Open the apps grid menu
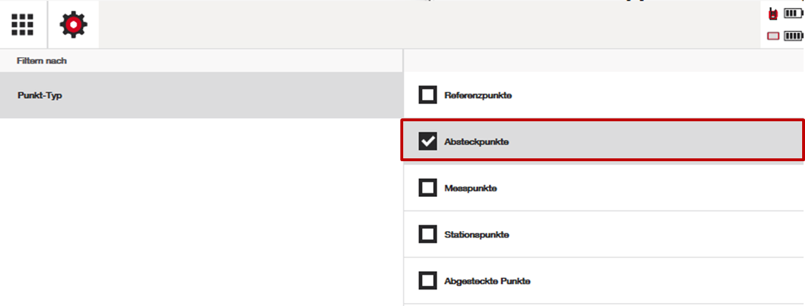Image resolution: width=805 pixels, height=306 pixels. [23, 25]
